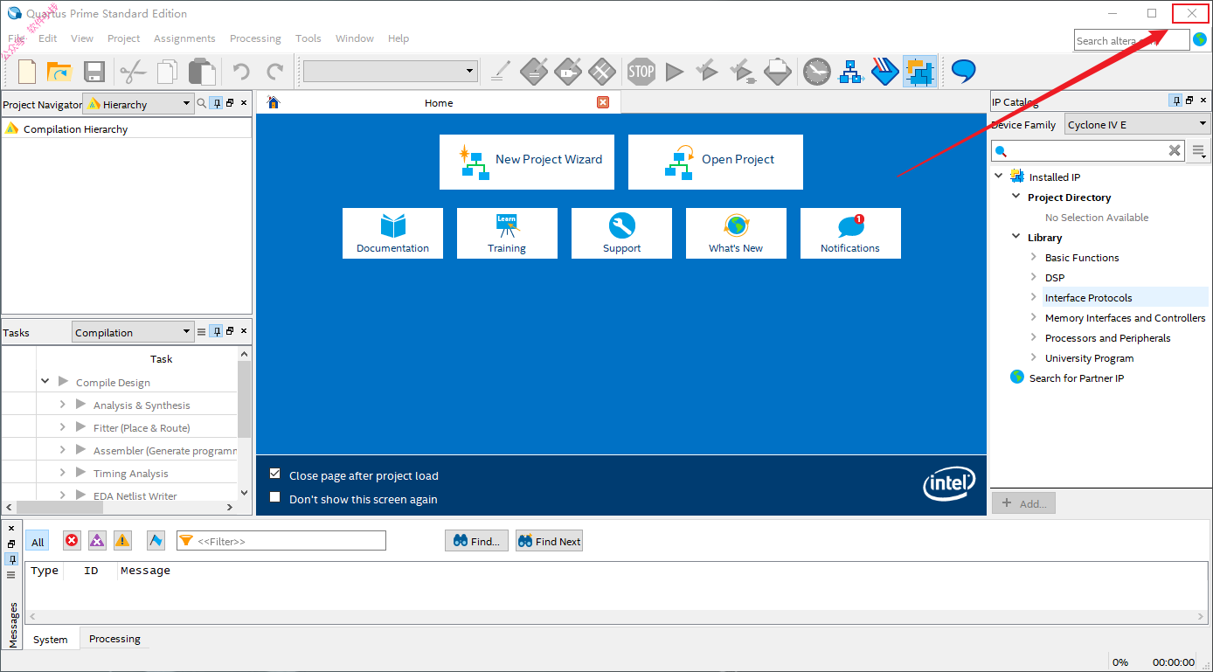Click the Copy toolbar icon

pos(167,72)
